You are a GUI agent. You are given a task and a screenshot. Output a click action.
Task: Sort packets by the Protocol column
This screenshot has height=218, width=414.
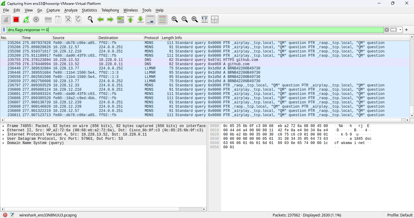pos(152,38)
